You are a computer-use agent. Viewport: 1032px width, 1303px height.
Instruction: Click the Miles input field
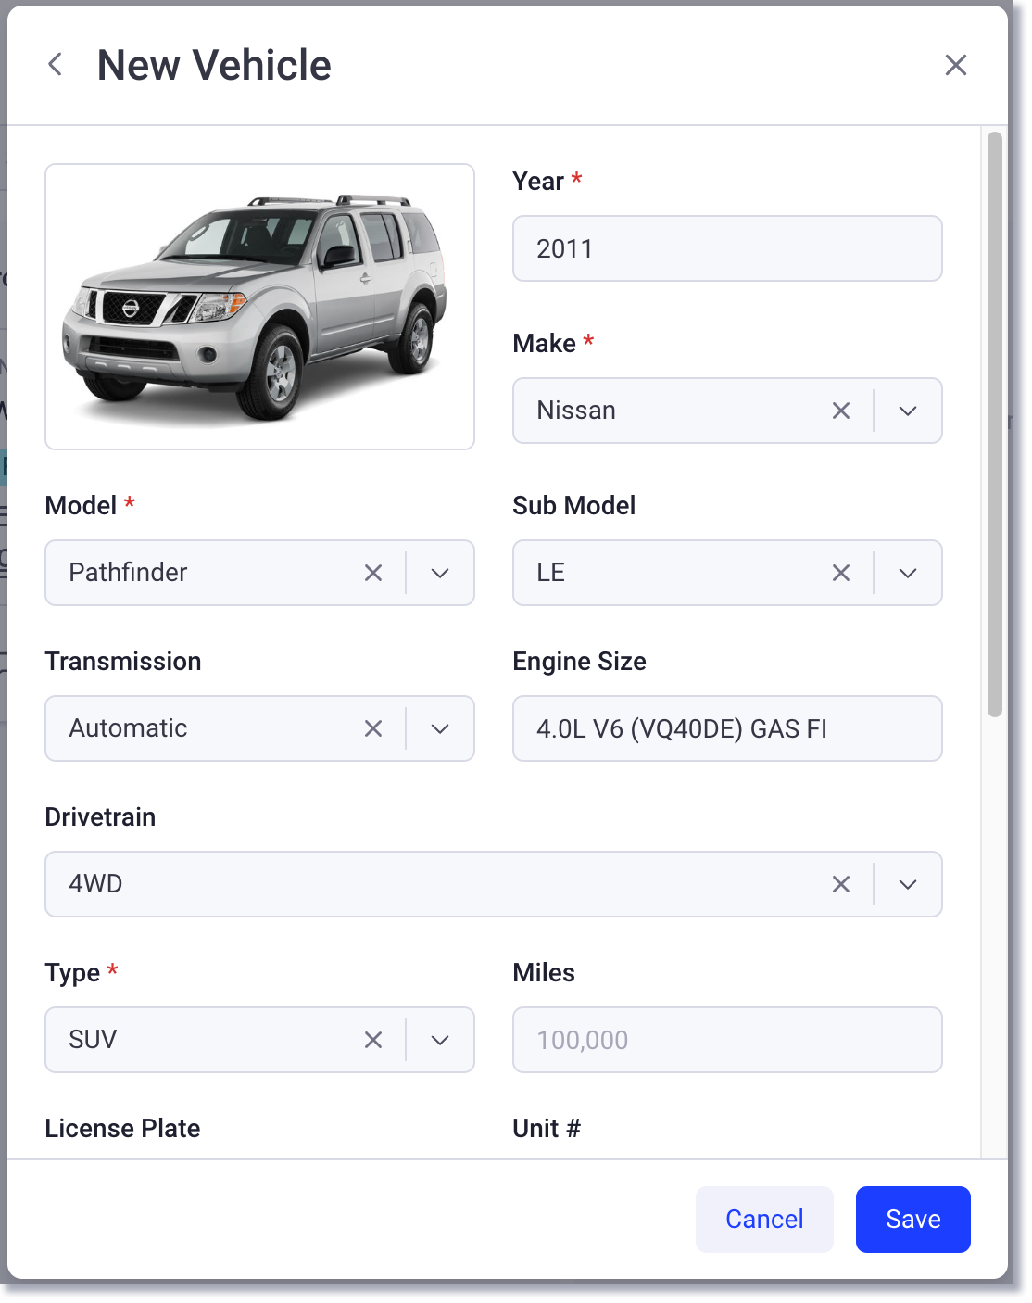[x=727, y=1040]
